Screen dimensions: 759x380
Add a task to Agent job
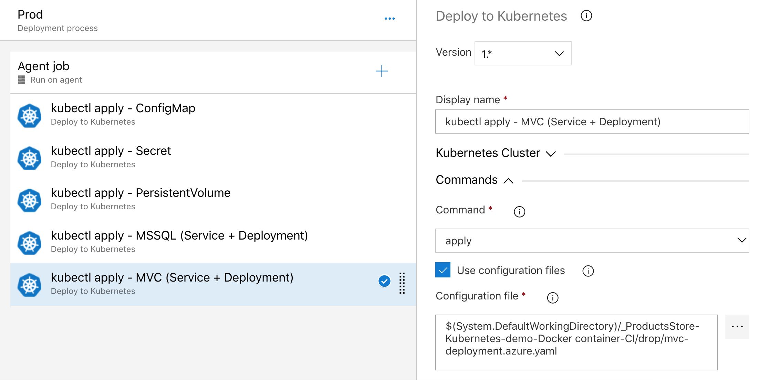pyautogui.click(x=382, y=71)
